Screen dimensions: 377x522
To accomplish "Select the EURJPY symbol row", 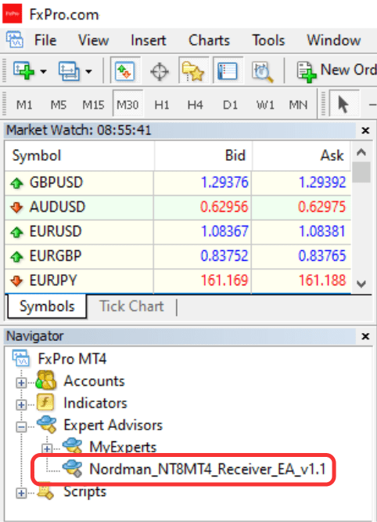I will click(178, 281).
